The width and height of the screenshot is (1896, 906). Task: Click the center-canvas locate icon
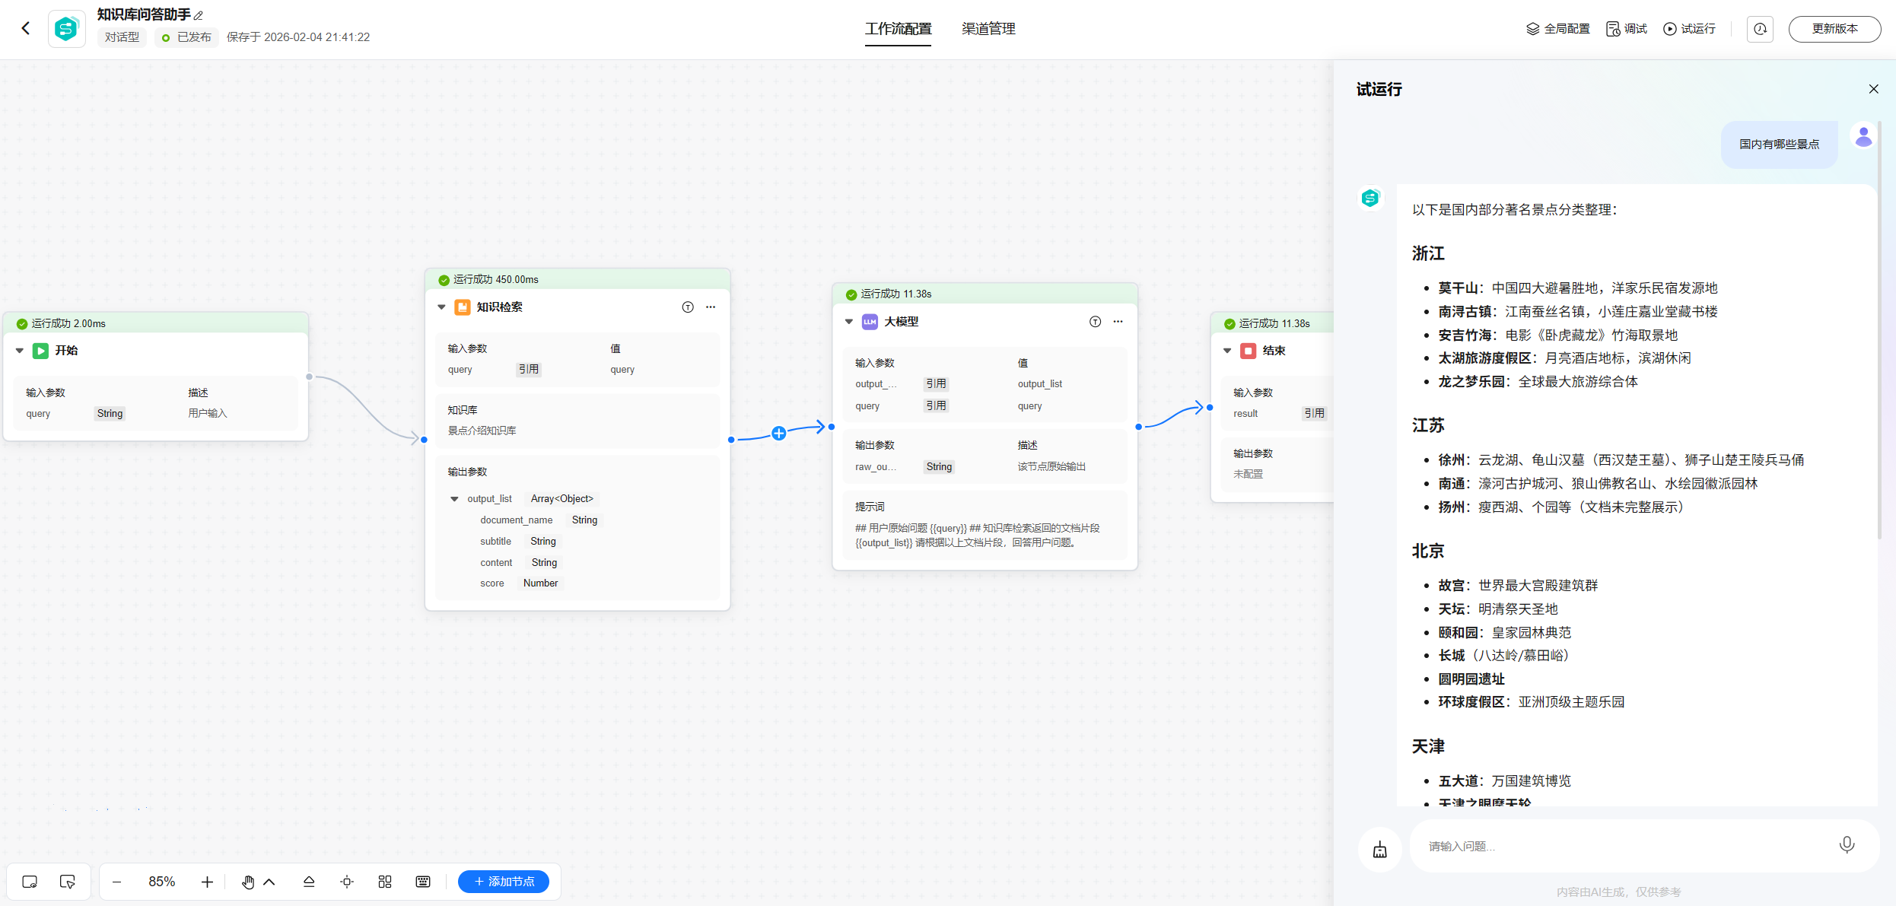click(347, 882)
